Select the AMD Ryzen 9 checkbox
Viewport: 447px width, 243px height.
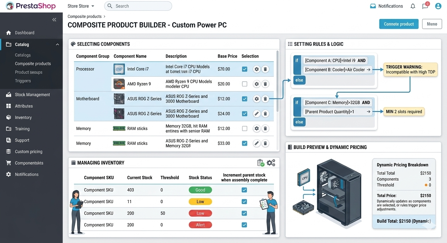[244, 84]
